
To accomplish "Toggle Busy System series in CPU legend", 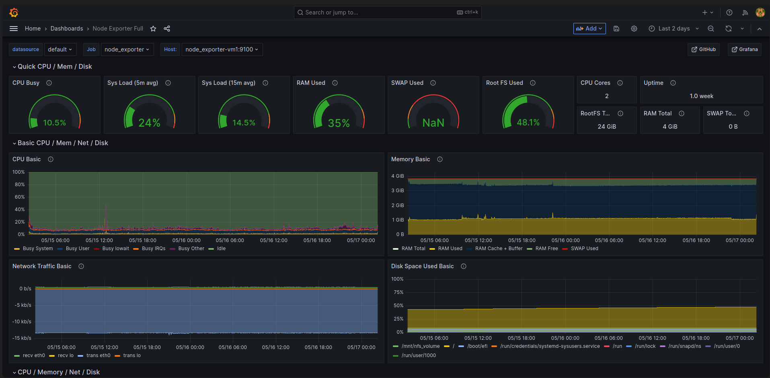I will [x=38, y=249].
